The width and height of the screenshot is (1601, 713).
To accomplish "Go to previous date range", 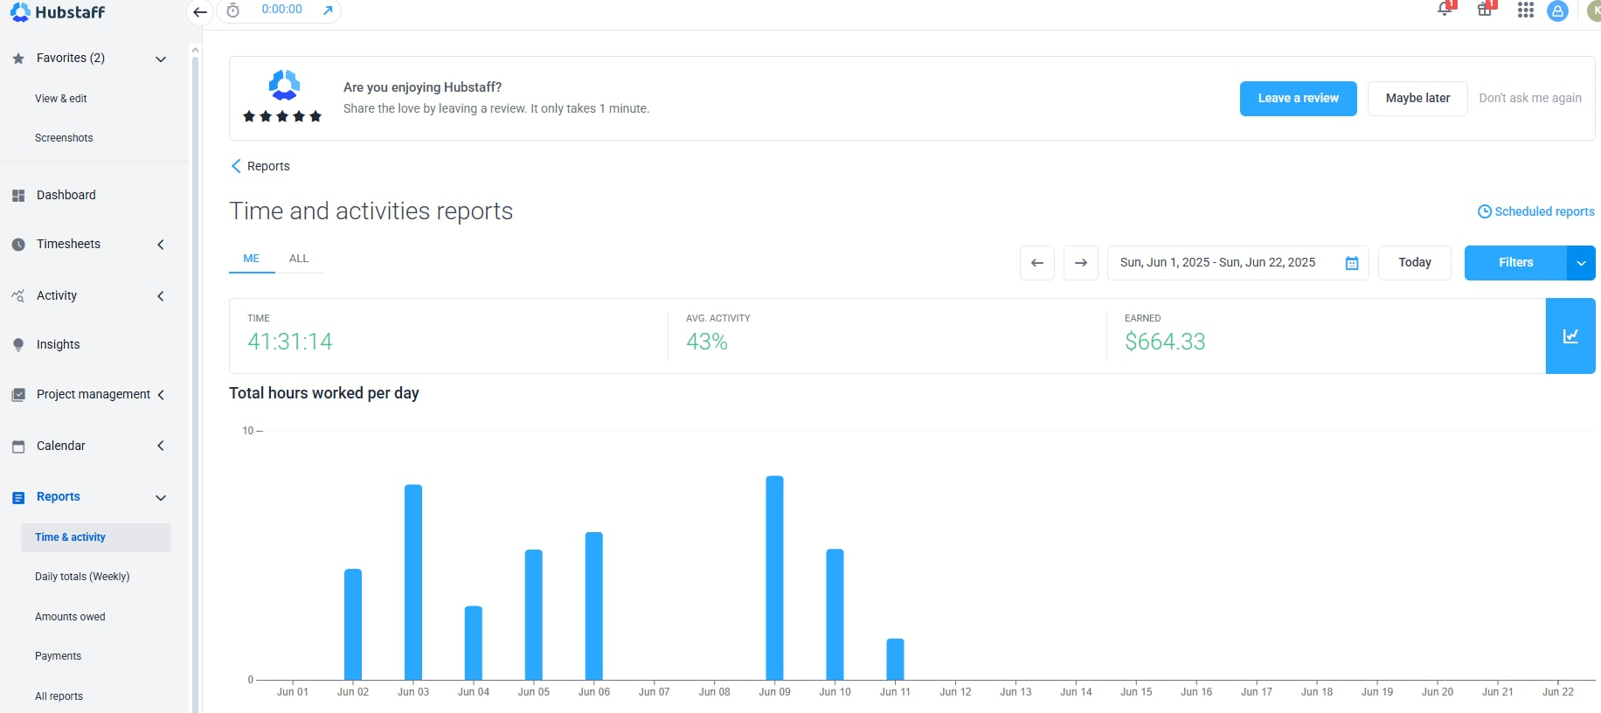I will [x=1037, y=263].
